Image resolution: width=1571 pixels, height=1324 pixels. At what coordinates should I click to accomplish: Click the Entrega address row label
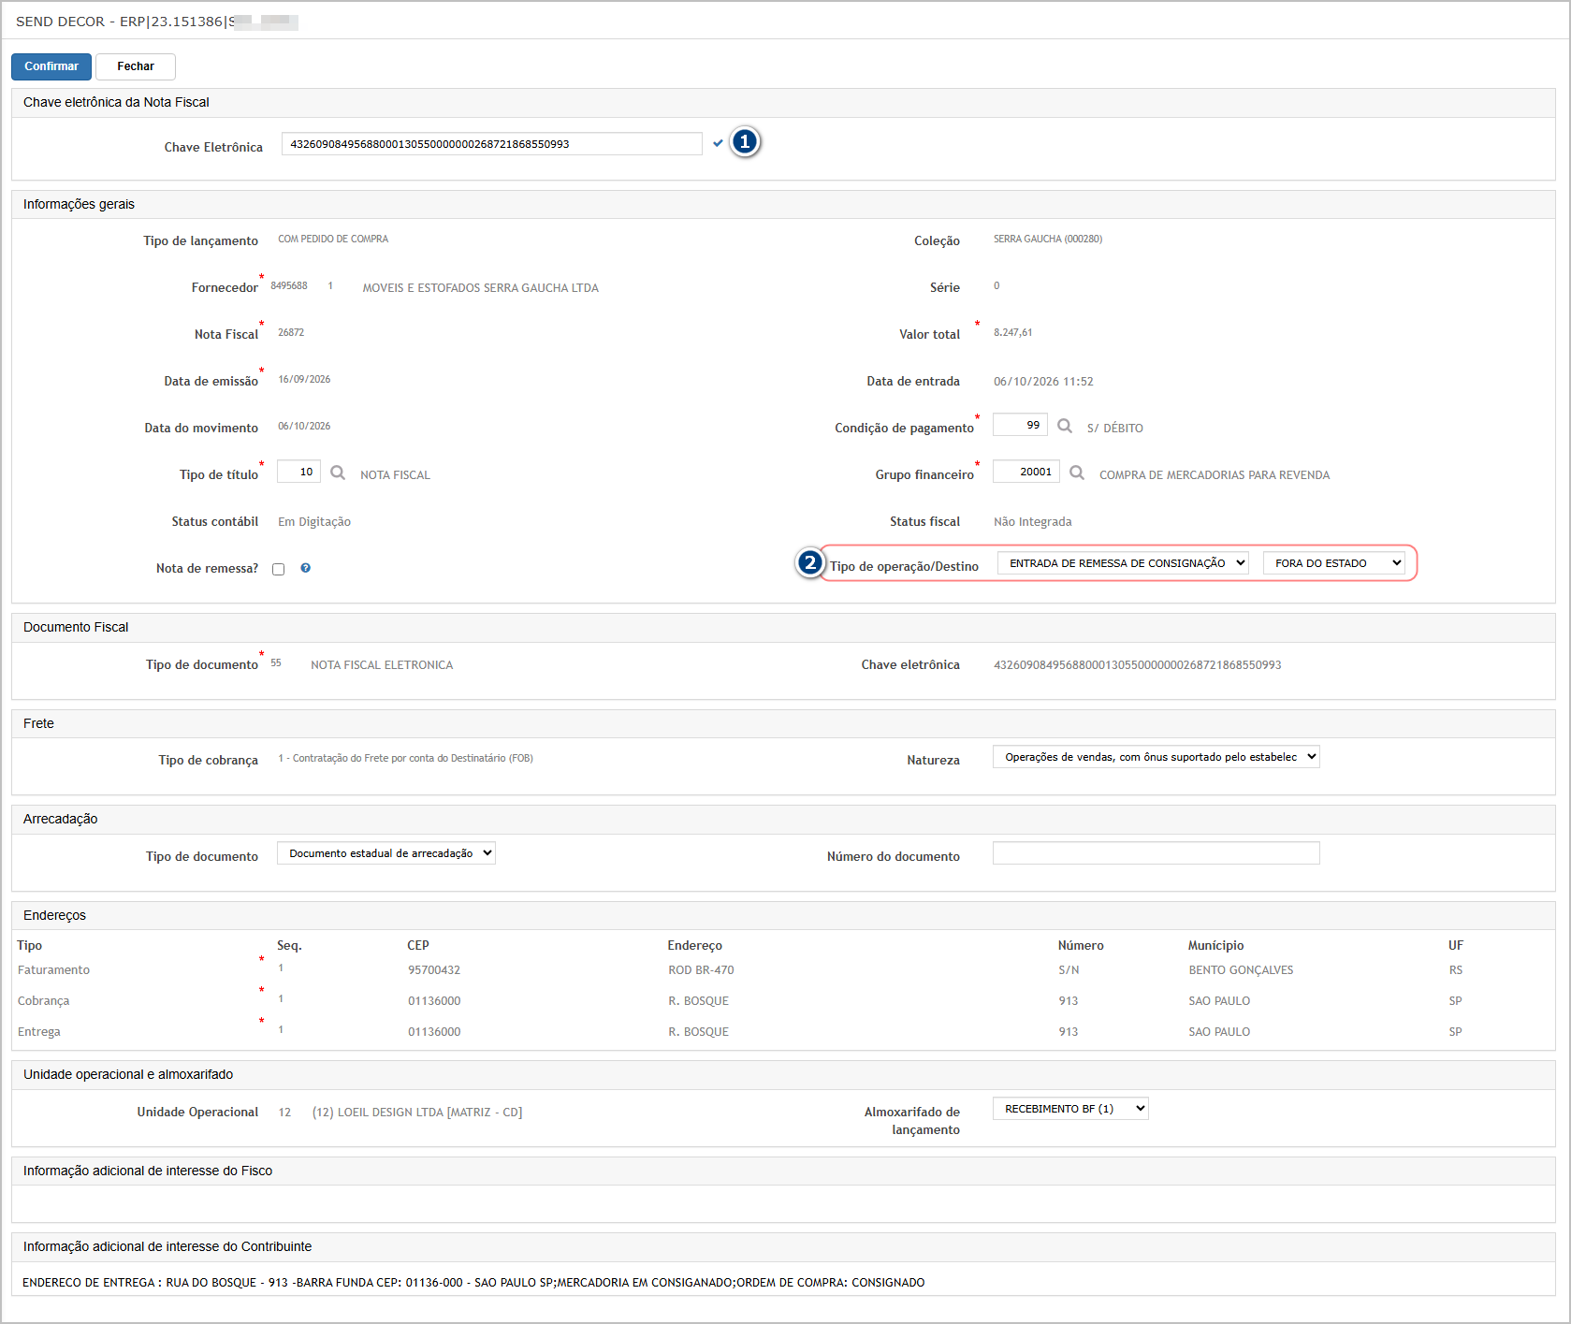[39, 1032]
